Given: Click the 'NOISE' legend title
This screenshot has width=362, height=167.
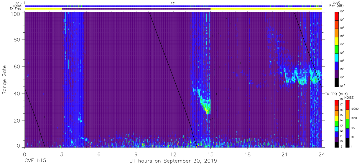Looking at the screenshot, I should (x=349, y=97).
